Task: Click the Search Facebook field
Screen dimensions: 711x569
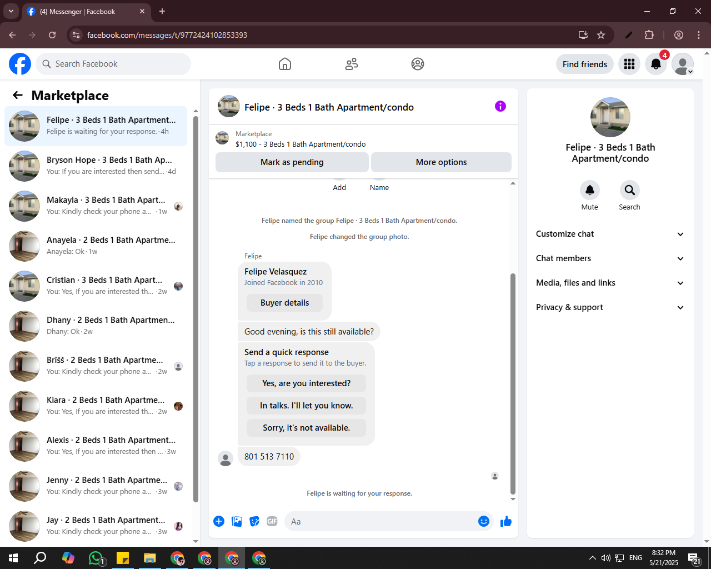Action: 113,64
